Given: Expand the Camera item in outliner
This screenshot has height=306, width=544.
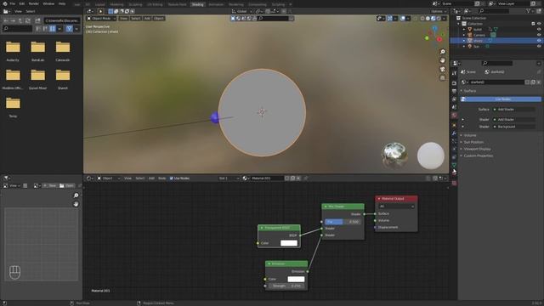Looking at the screenshot, I should [x=464, y=35].
